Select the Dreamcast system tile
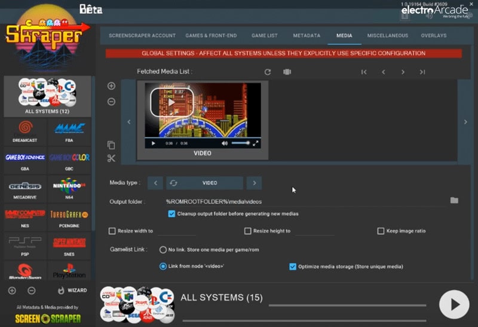 pos(24,132)
